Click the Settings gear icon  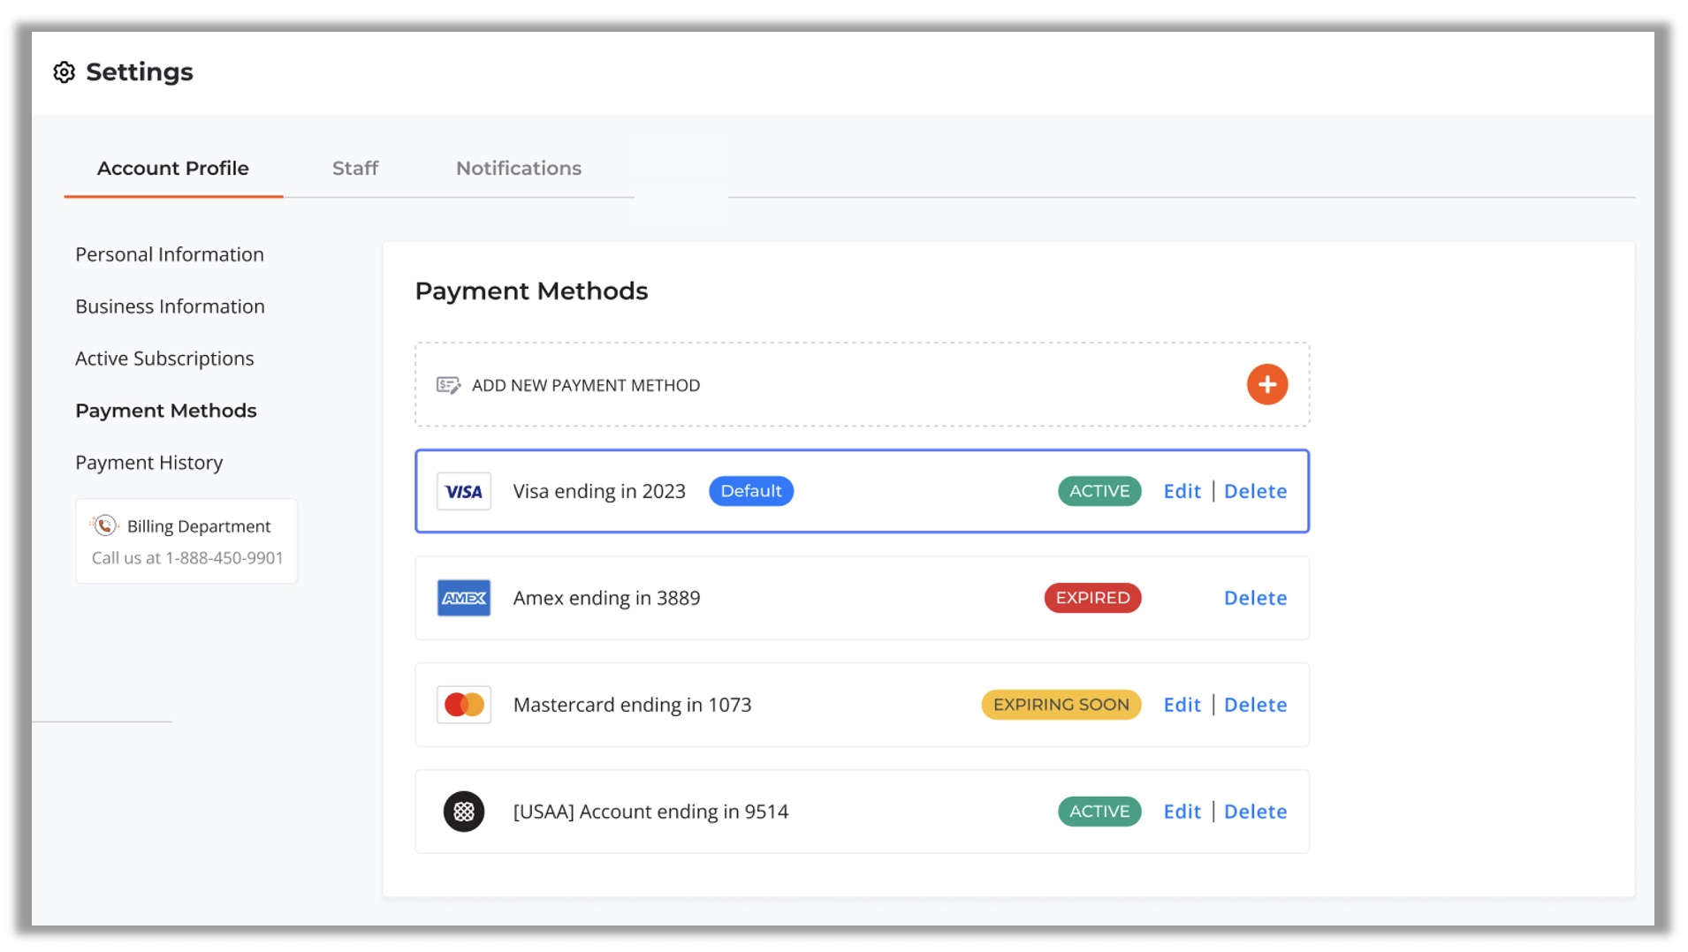64,72
